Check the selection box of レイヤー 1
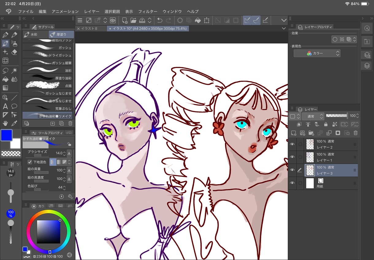 [x=300, y=157]
